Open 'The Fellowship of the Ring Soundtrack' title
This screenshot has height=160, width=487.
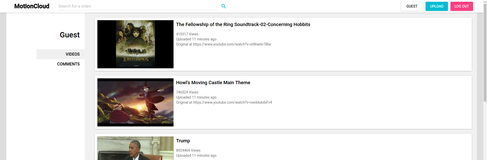tap(243, 25)
